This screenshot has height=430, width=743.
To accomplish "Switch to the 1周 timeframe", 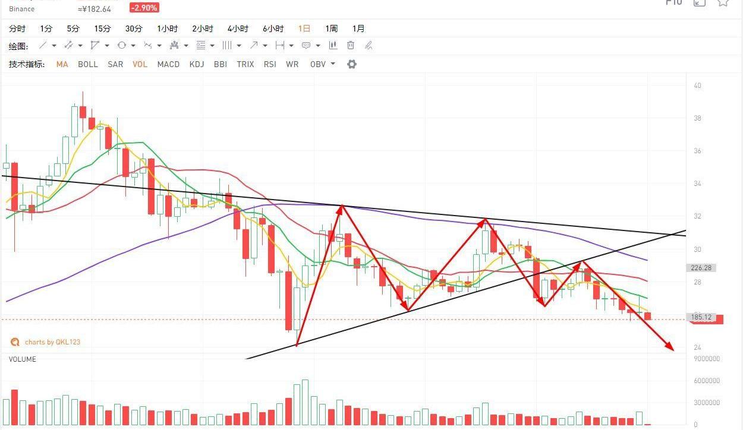I will pos(331,29).
